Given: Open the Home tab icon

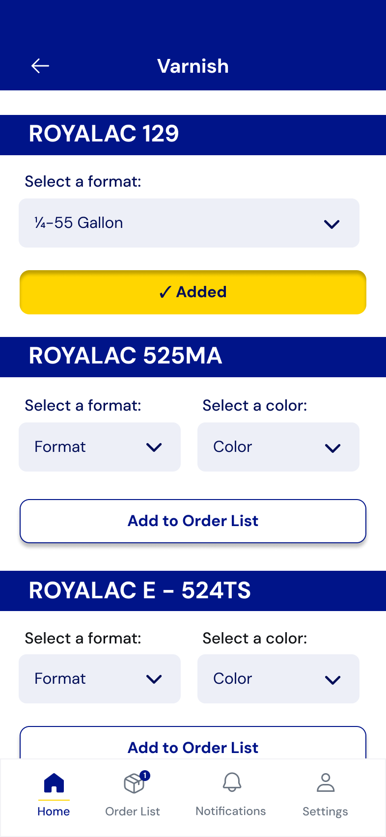Looking at the screenshot, I should coord(54,783).
